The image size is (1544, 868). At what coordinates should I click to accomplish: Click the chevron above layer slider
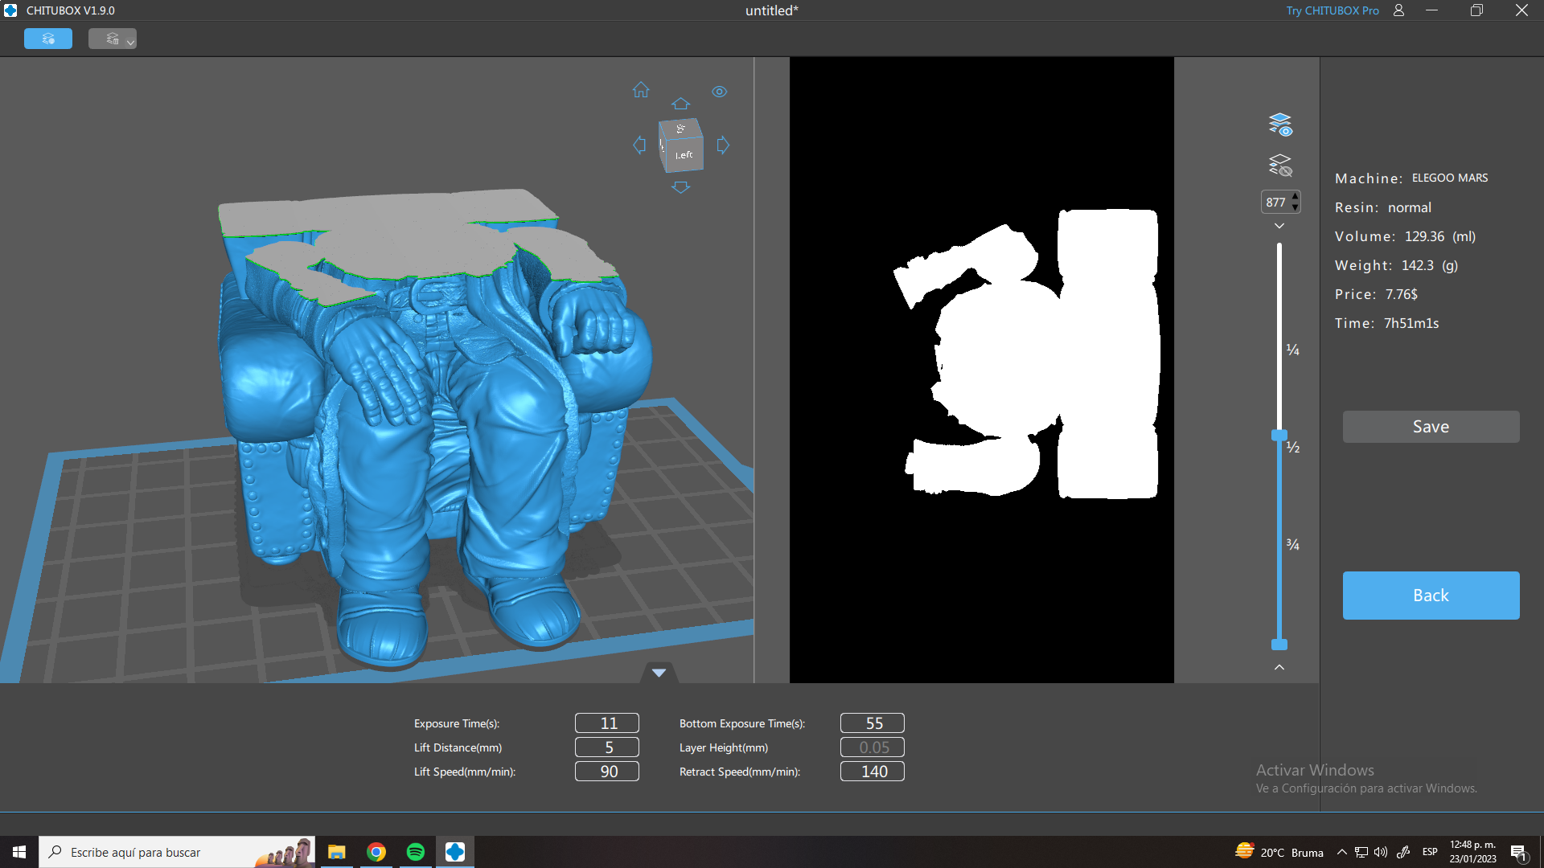(1279, 226)
